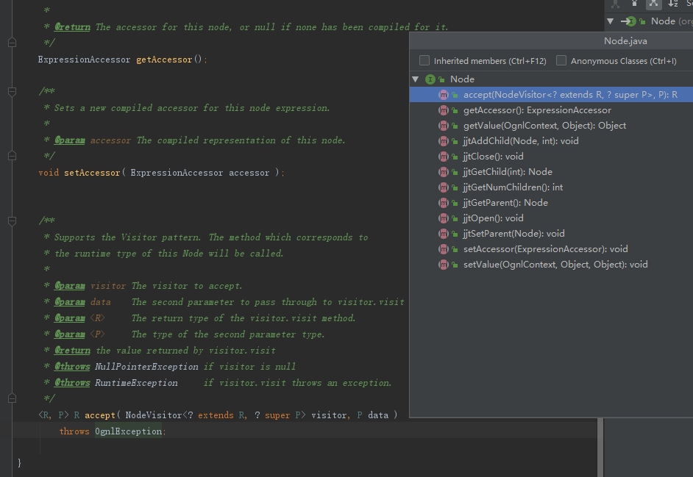
Task: Collapse Node in the hierarchy panel behind
Action: click(611, 21)
